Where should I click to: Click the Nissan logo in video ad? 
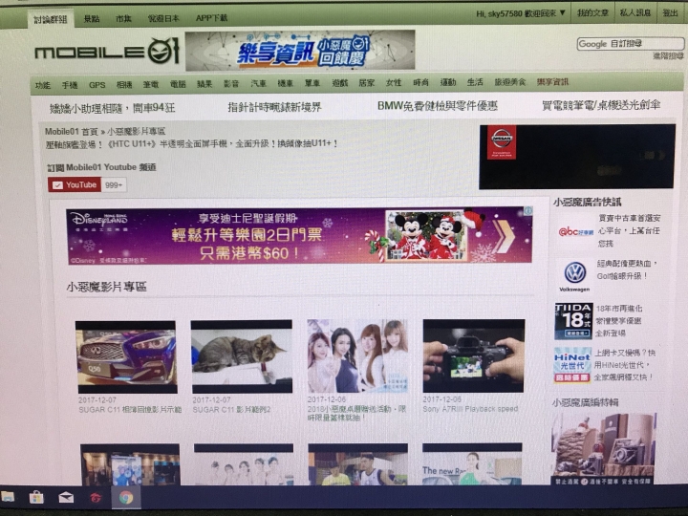502,142
